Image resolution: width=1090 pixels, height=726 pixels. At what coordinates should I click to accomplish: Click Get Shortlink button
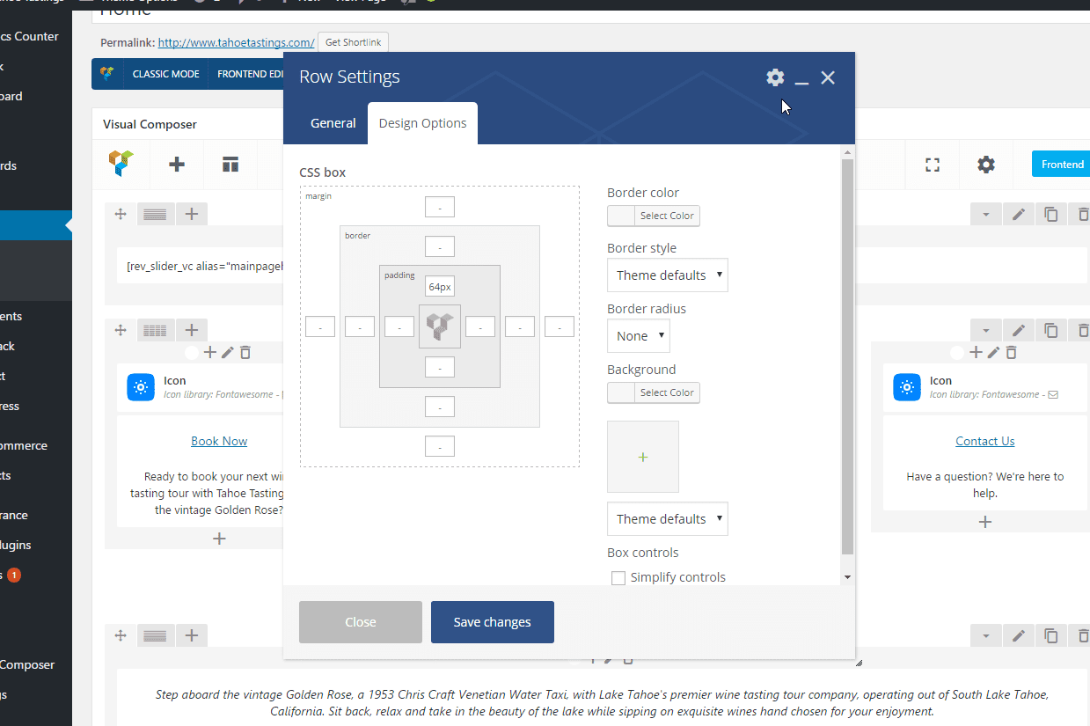click(353, 42)
